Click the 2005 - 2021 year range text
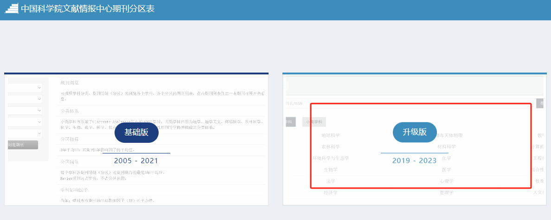Viewport: 551px width, 220px height. click(136, 161)
